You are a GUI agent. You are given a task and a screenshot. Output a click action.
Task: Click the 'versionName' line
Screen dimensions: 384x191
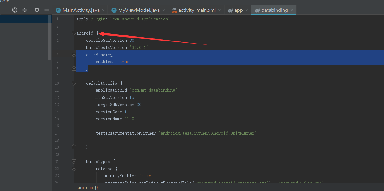click(116, 119)
